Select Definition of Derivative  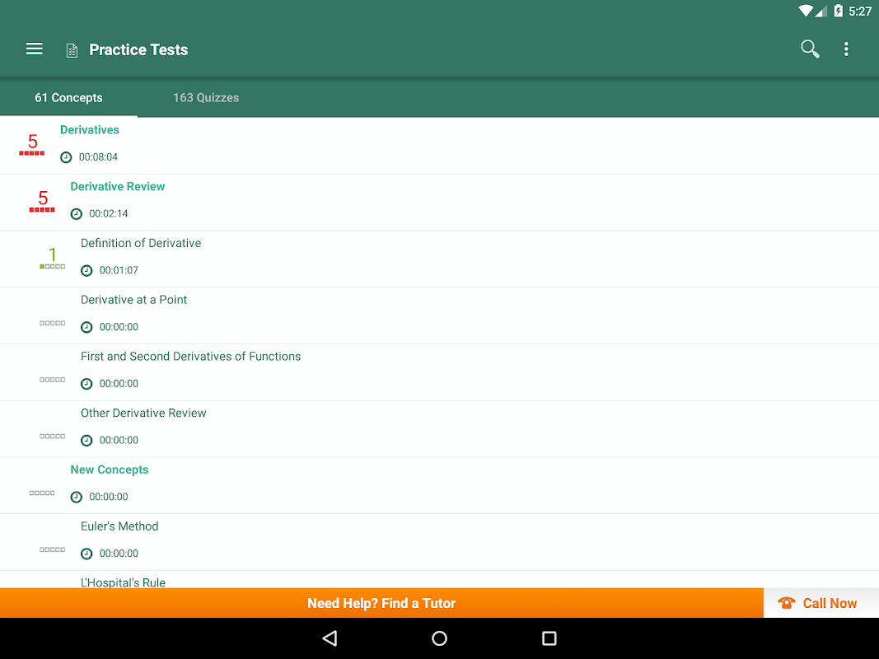pyautogui.click(x=440, y=259)
